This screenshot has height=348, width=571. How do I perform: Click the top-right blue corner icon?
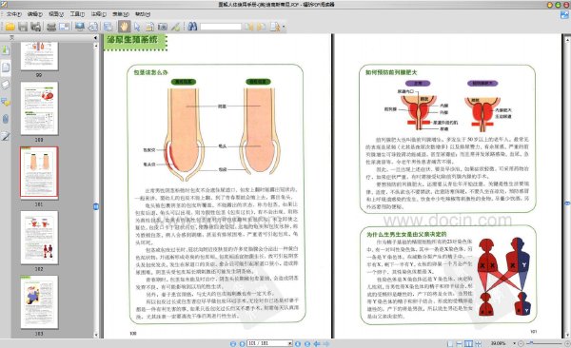click(x=564, y=15)
